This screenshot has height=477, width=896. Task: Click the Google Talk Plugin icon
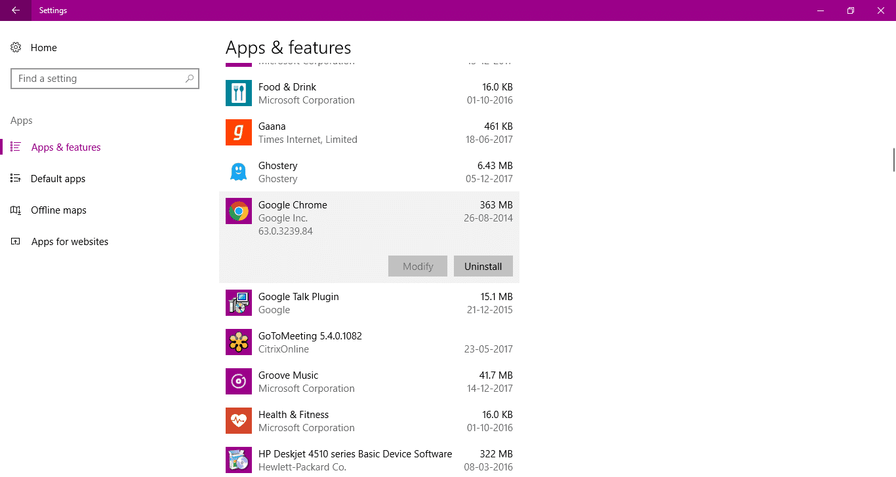tap(239, 303)
